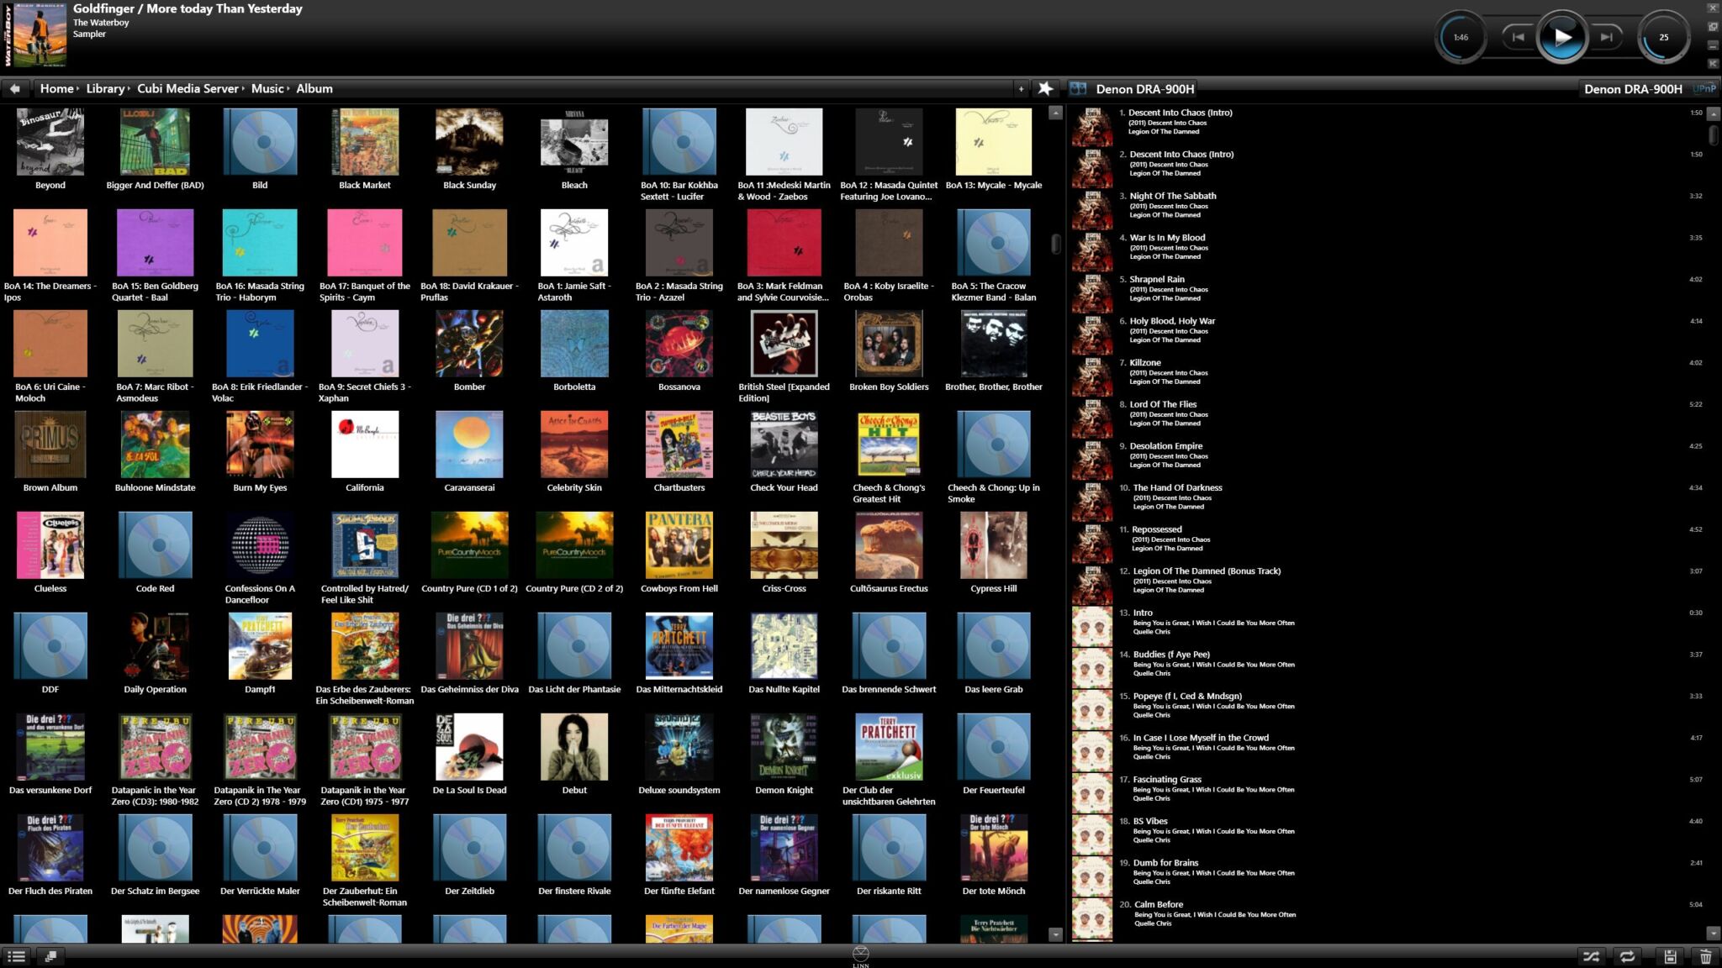This screenshot has height=968, width=1722.
Task: Open the Check Your Head album
Action: point(784,452)
